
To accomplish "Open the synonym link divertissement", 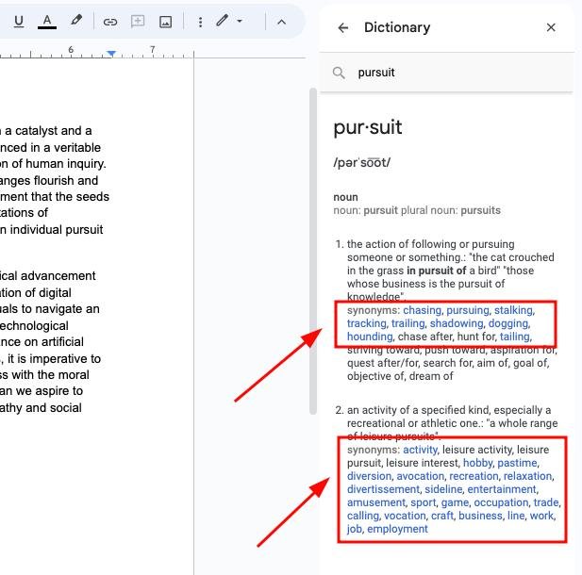I will [x=383, y=489].
